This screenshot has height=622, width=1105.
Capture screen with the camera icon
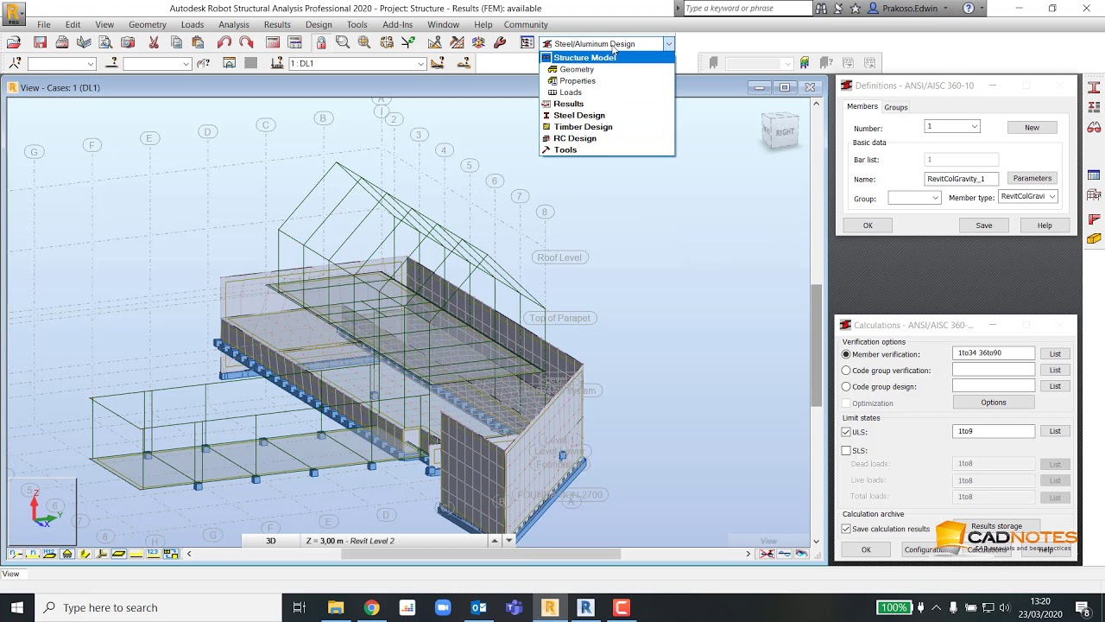coord(128,42)
